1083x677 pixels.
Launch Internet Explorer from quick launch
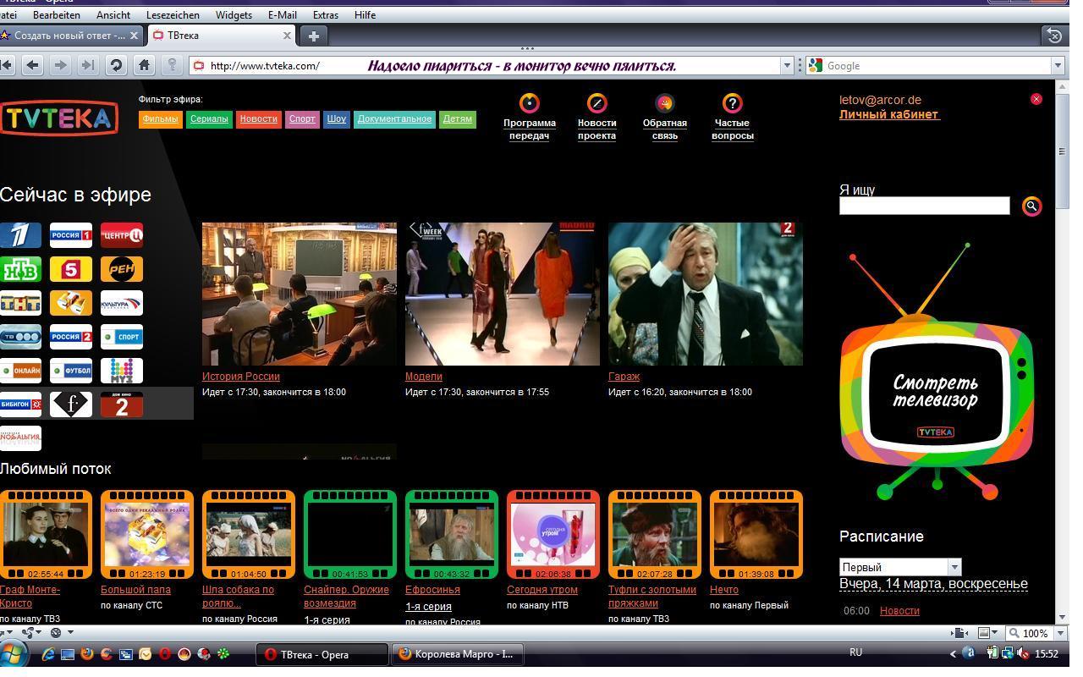[48, 654]
